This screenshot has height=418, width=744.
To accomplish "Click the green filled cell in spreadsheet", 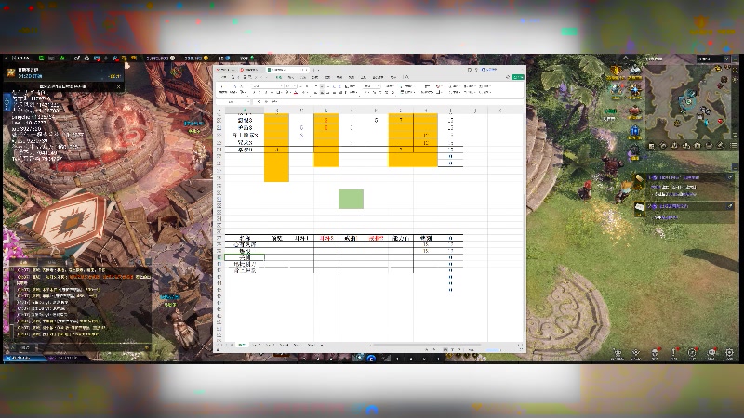I will (352, 199).
